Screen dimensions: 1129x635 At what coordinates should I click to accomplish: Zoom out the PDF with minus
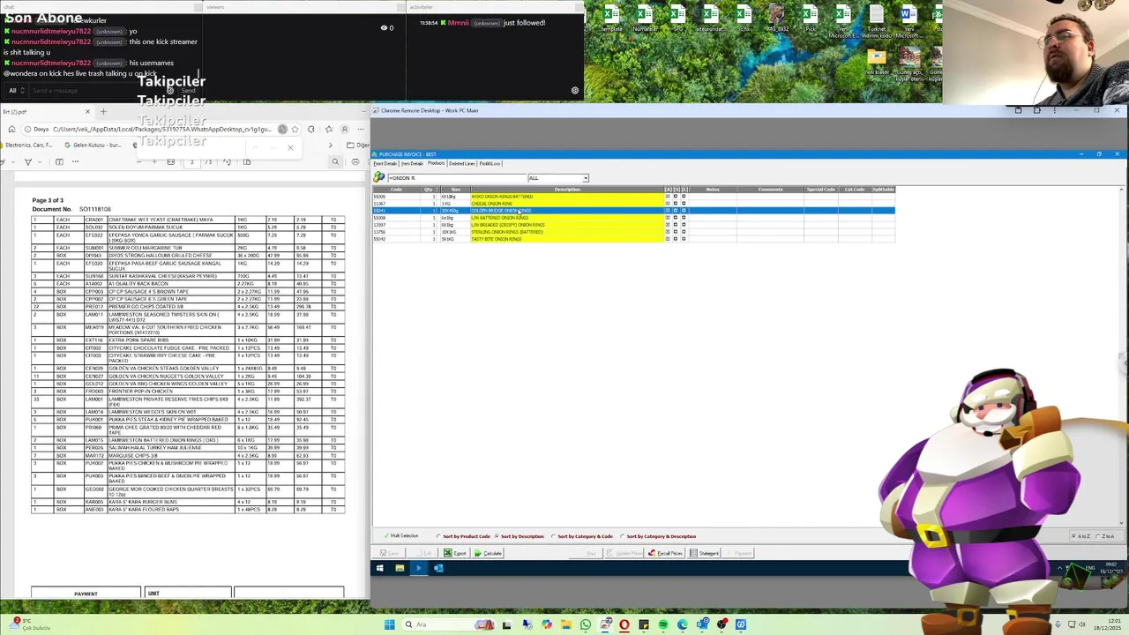pos(138,162)
